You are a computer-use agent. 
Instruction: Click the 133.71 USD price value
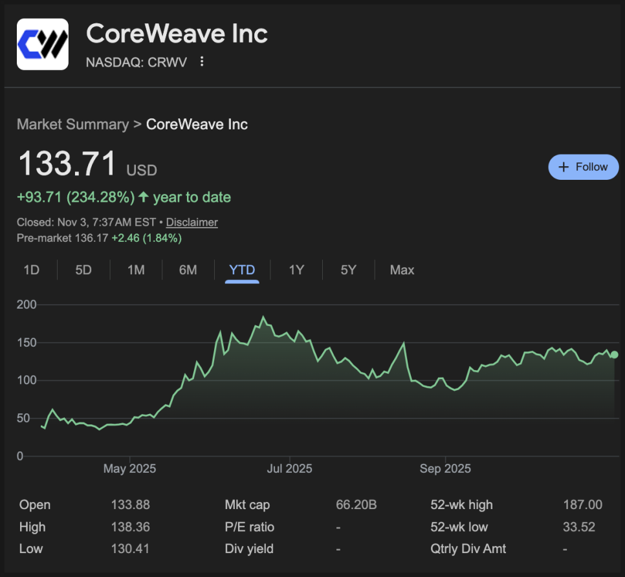click(x=67, y=164)
